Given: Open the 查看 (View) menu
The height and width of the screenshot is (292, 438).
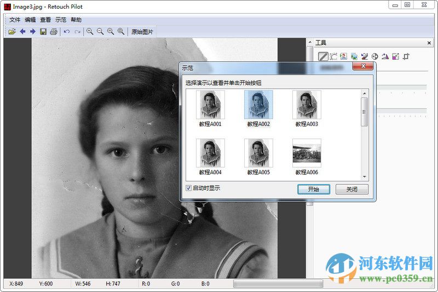Looking at the screenshot, I should click(45, 20).
